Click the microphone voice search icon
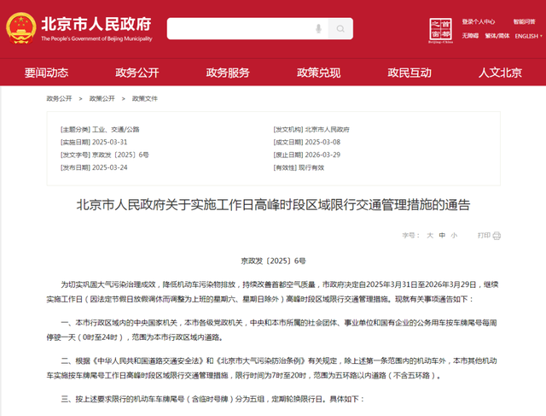 point(318,28)
